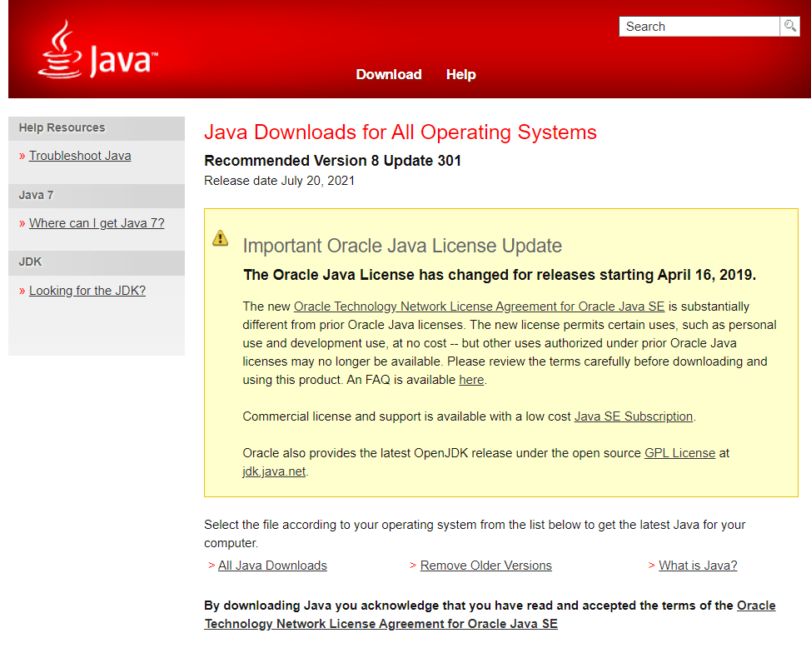Open the Download menu
Viewport: 811px width, 653px height.
(x=388, y=74)
